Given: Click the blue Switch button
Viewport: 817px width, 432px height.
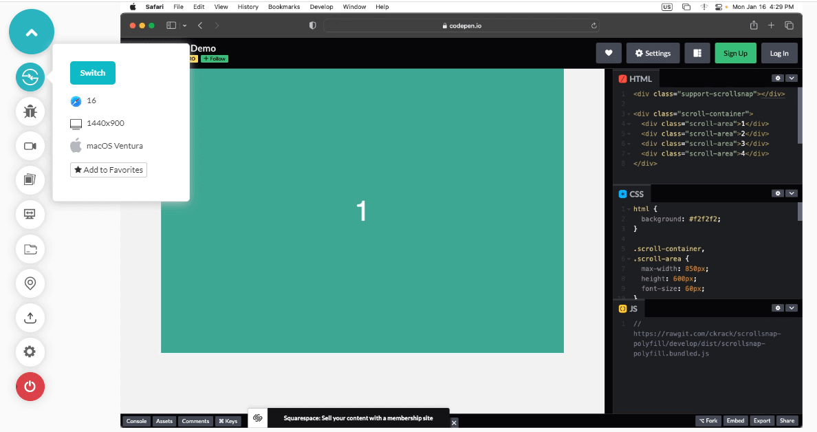Looking at the screenshot, I should 93,73.
